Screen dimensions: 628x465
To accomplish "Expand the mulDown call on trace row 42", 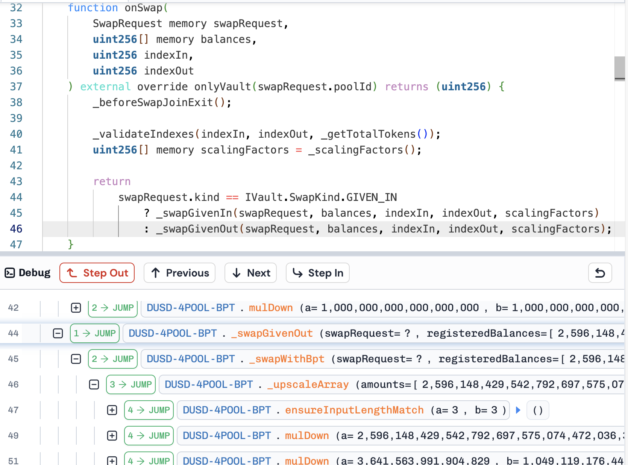I will click(x=76, y=308).
